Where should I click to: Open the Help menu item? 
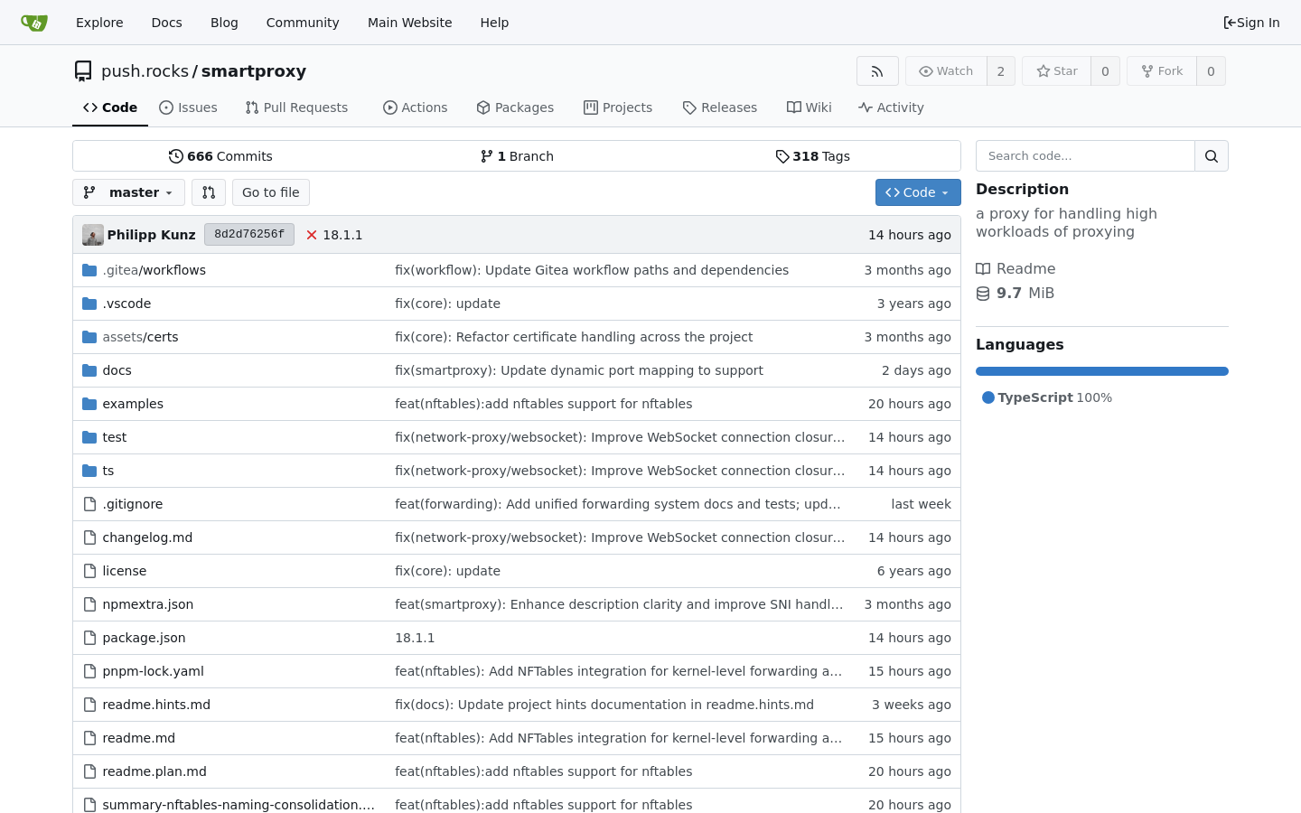494,23
